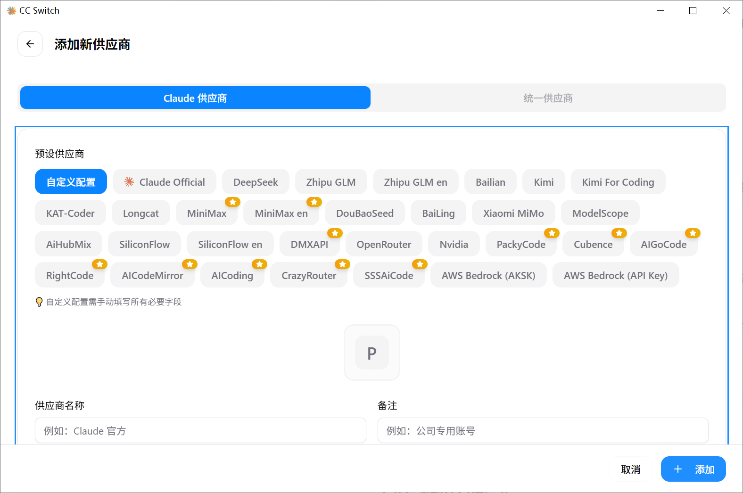Select the 自定义配置 preset

pos(71,182)
